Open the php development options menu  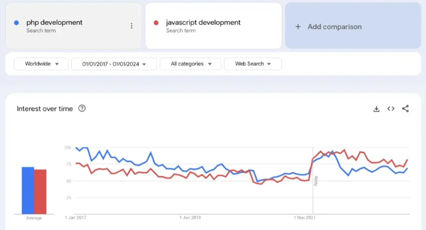[x=131, y=26]
